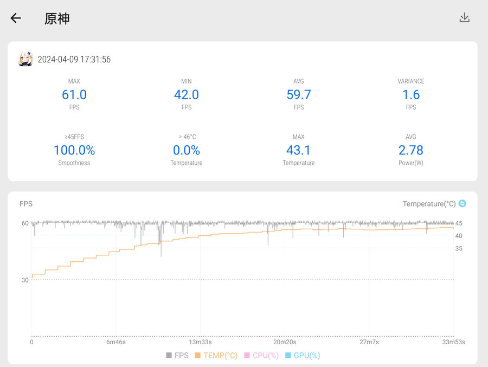Screen dimensions: 488x367
Task: Select the 43.1 max Temperature value
Action: click(298, 150)
